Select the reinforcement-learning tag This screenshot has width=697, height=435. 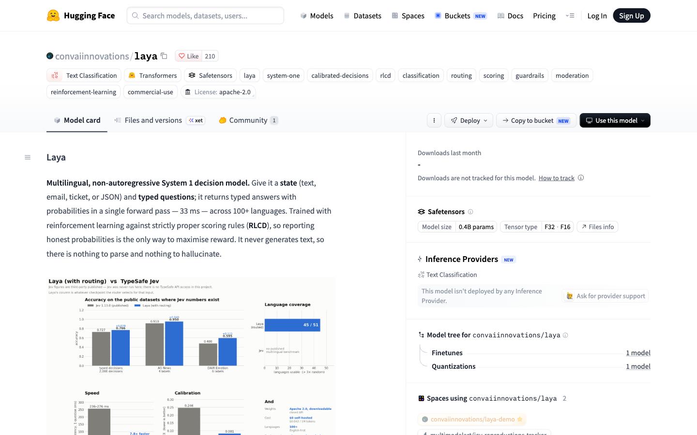83,92
